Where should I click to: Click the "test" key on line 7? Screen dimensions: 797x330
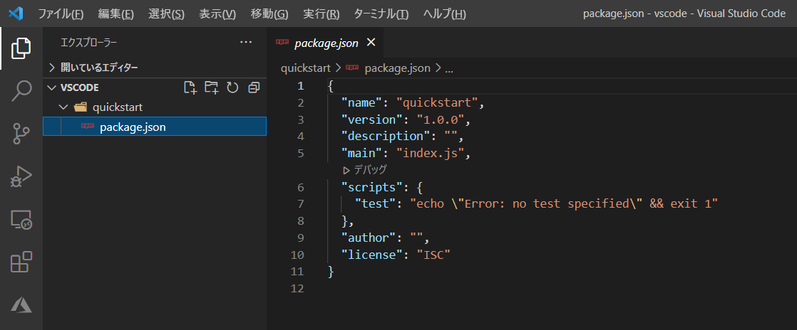point(375,204)
